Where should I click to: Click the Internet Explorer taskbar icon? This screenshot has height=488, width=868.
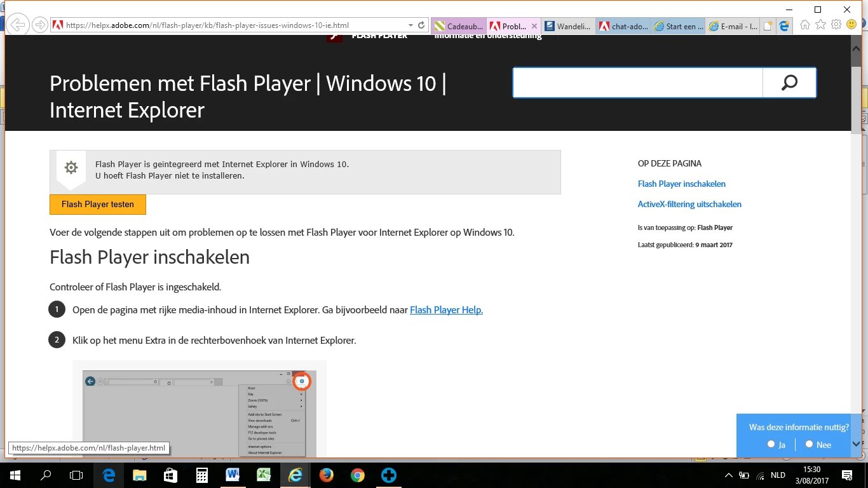pos(295,475)
